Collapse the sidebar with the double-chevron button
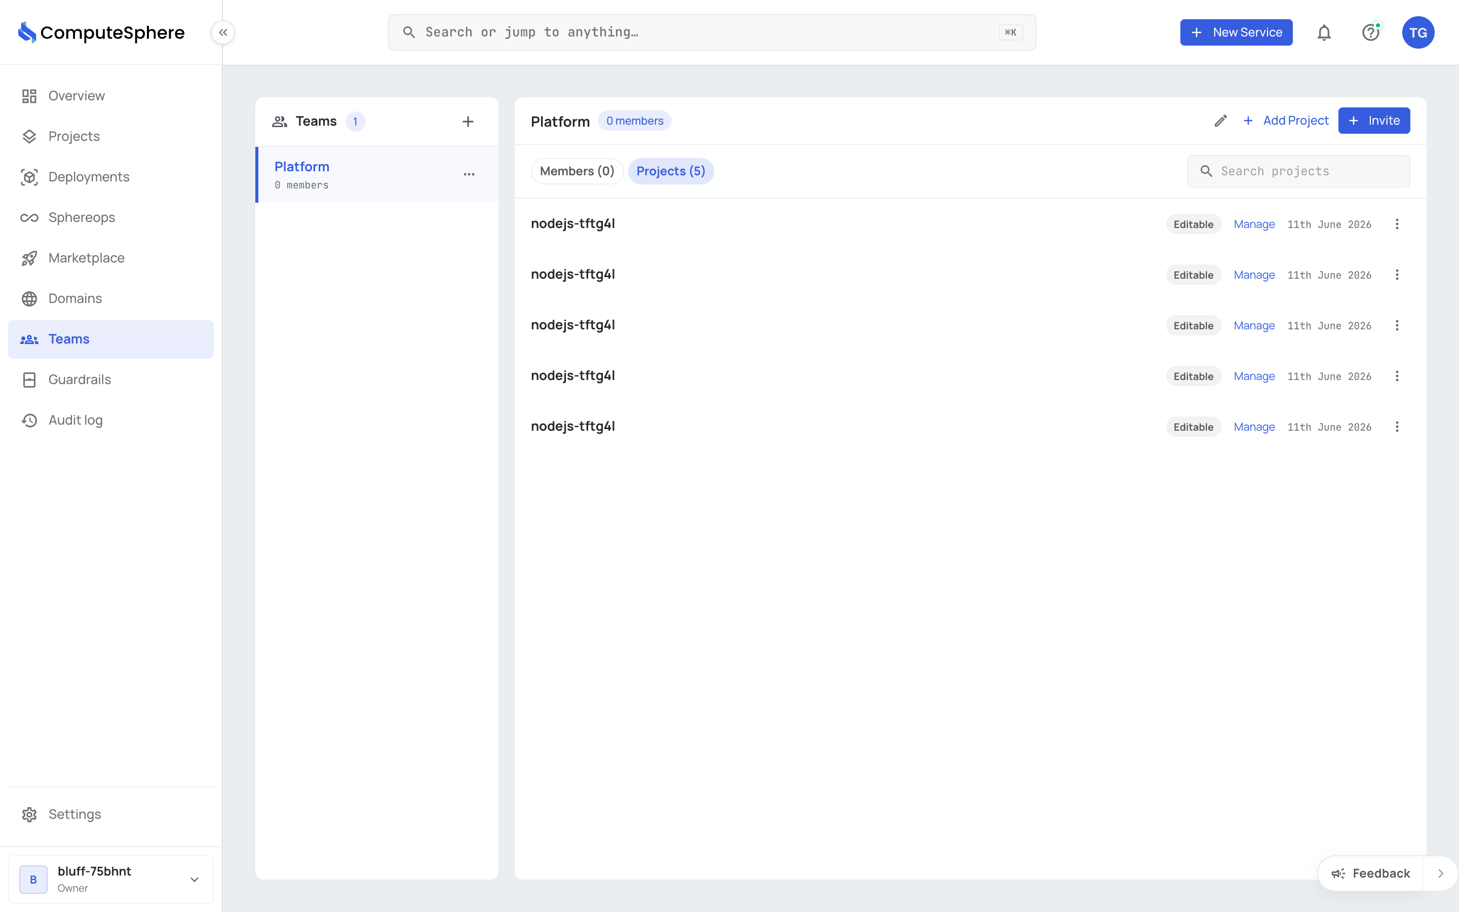Image resolution: width=1459 pixels, height=912 pixels. coord(223,32)
